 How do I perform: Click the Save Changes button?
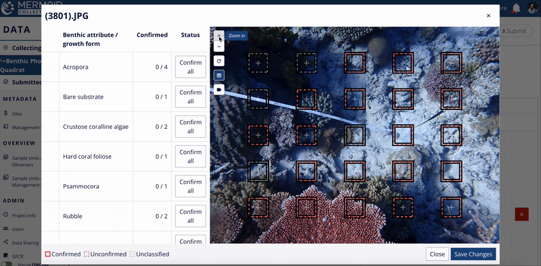tap(473, 255)
